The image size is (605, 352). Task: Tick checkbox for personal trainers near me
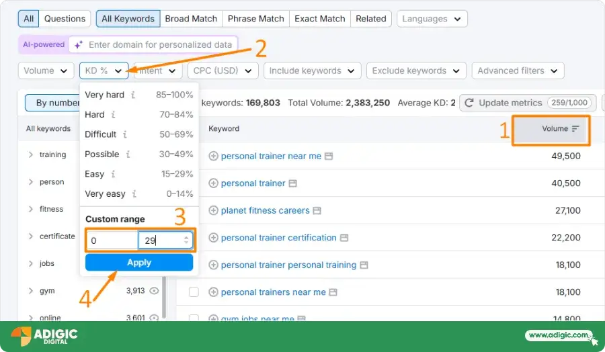point(194,292)
